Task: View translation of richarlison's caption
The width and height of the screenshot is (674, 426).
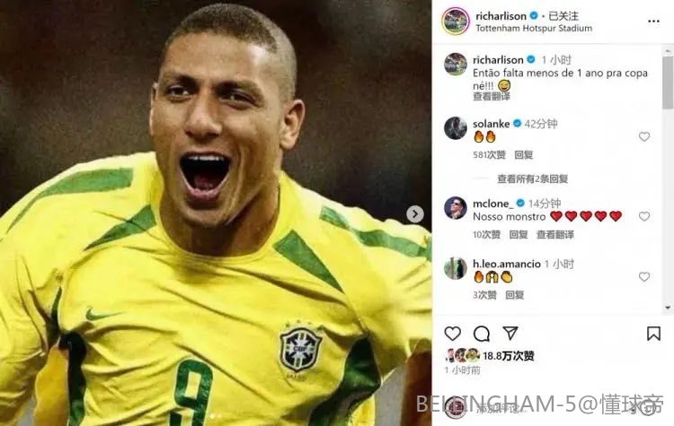Action: 492,97
